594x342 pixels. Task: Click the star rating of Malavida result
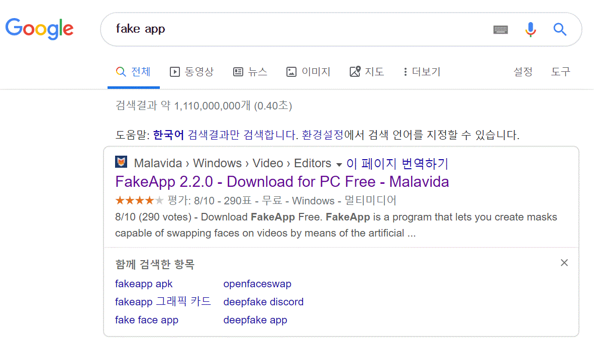[139, 200]
